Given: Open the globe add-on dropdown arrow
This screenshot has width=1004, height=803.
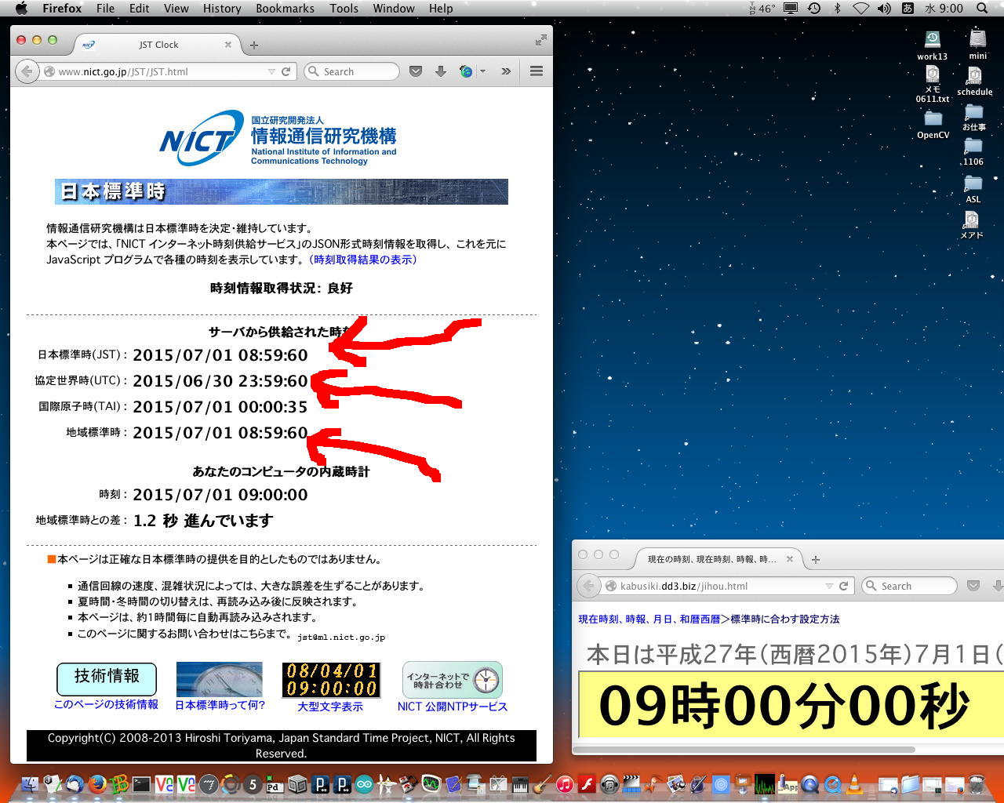Looking at the screenshot, I should [482, 71].
